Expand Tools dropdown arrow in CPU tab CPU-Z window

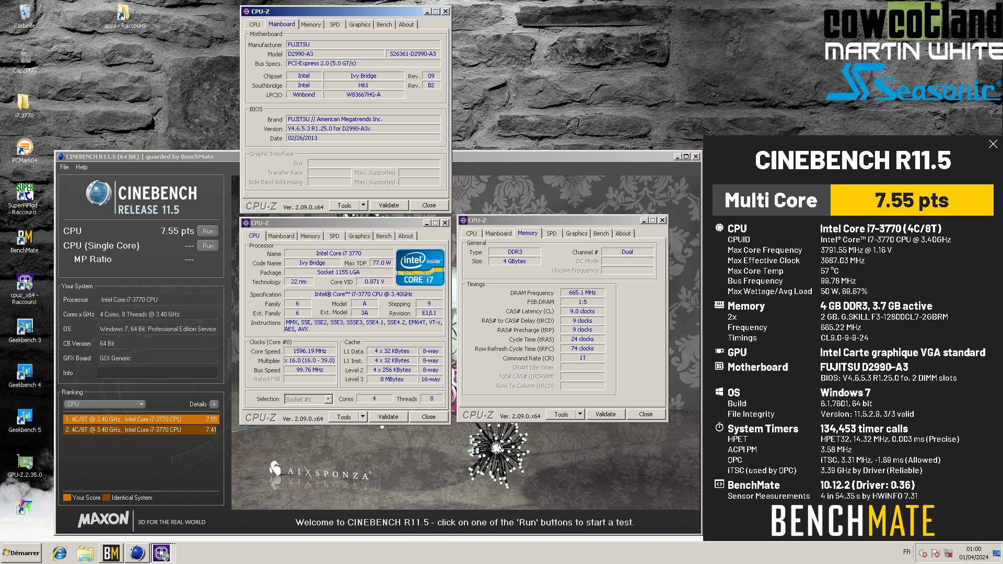363,417
